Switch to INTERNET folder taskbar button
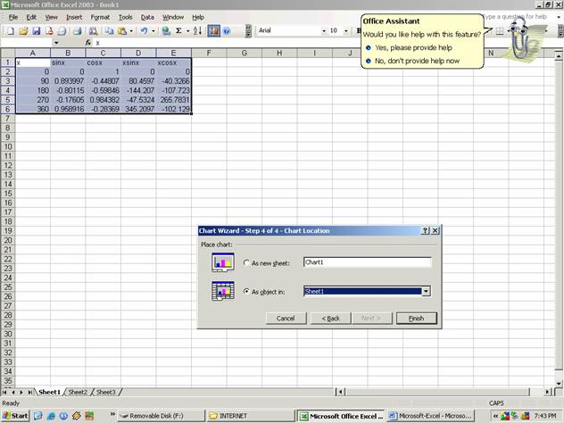Image resolution: width=564 pixels, height=423 pixels. coord(251,416)
